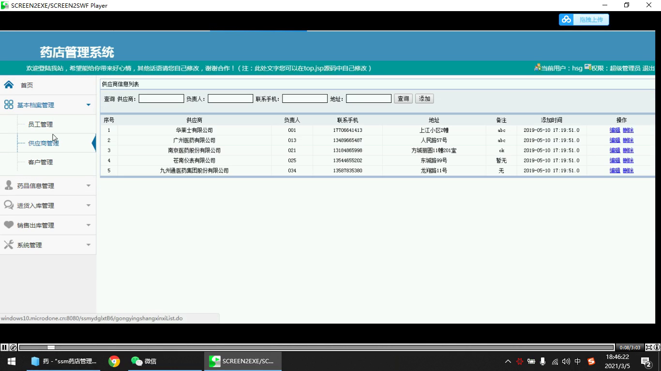
Task: Edit the 九州通医药集团股份有限公司 row
Action: [615, 171]
